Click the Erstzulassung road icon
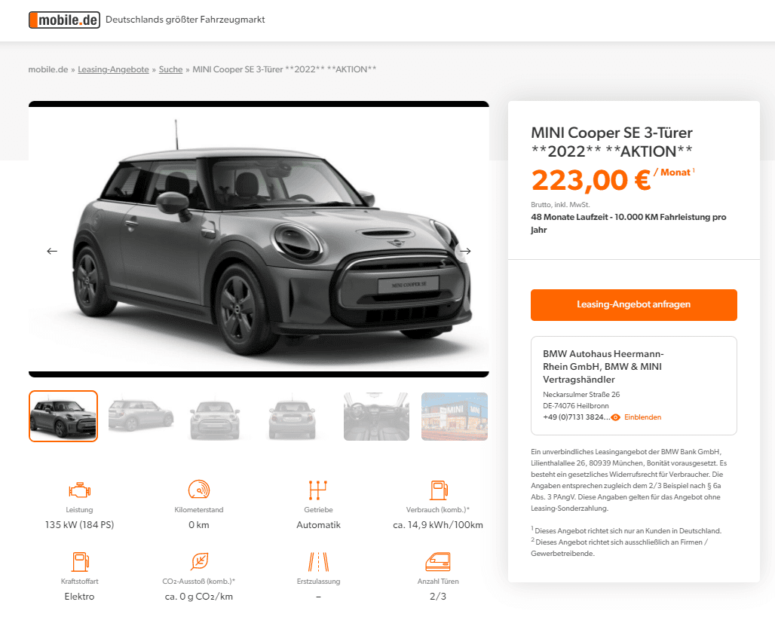This screenshot has height=626, width=775. click(x=319, y=562)
